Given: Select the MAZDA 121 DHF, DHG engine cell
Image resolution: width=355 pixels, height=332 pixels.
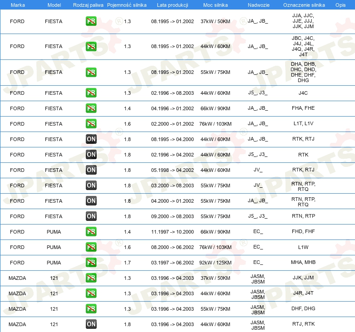Looking at the screenshot, I should coord(303,308).
